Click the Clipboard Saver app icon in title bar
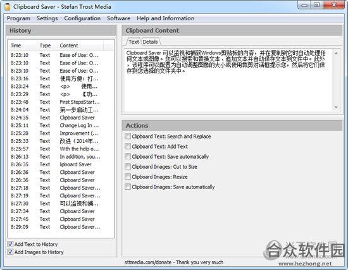The image size is (348, 270). point(8,7)
